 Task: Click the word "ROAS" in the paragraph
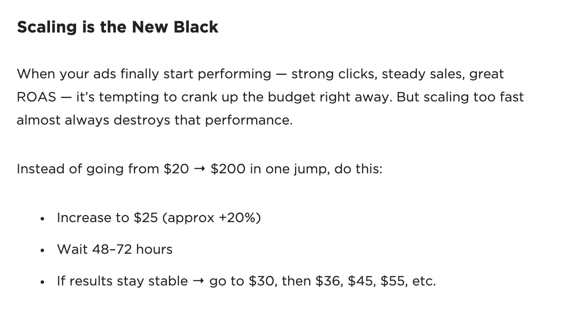36,97
